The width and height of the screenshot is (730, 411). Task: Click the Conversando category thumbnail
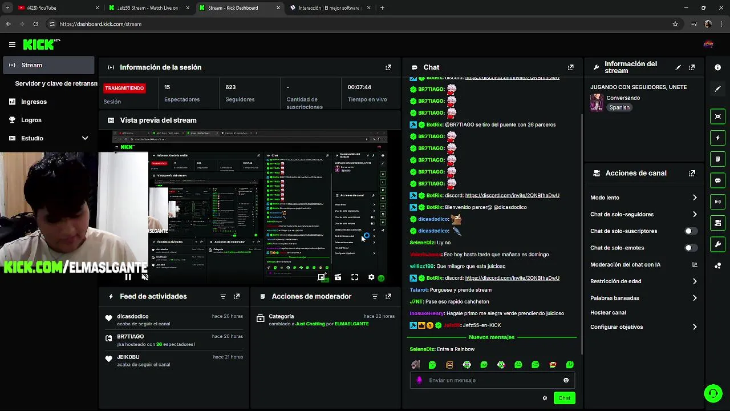click(x=597, y=102)
